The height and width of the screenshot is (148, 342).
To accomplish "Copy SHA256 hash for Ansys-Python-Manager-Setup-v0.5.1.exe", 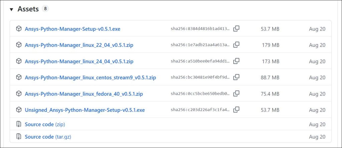I will tap(236, 29).
